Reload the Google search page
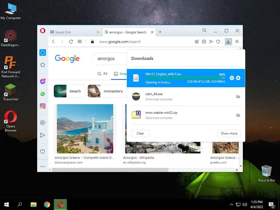The height and width of the screenshot is (210, 280). click(x=71, y=42)
